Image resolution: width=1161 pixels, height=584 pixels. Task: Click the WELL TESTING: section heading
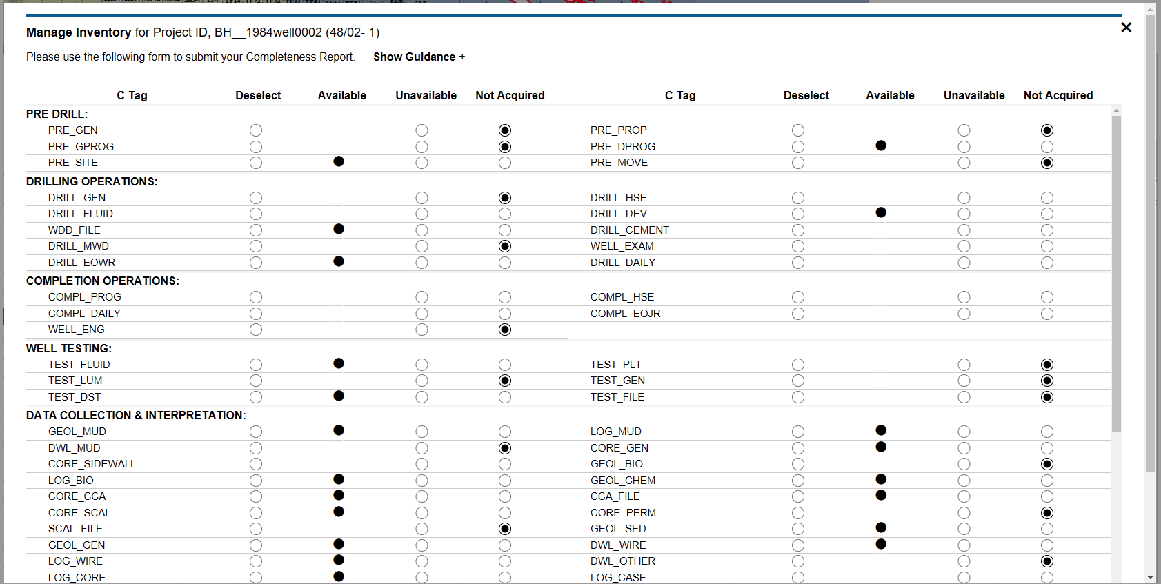click(x=69, y=348)
